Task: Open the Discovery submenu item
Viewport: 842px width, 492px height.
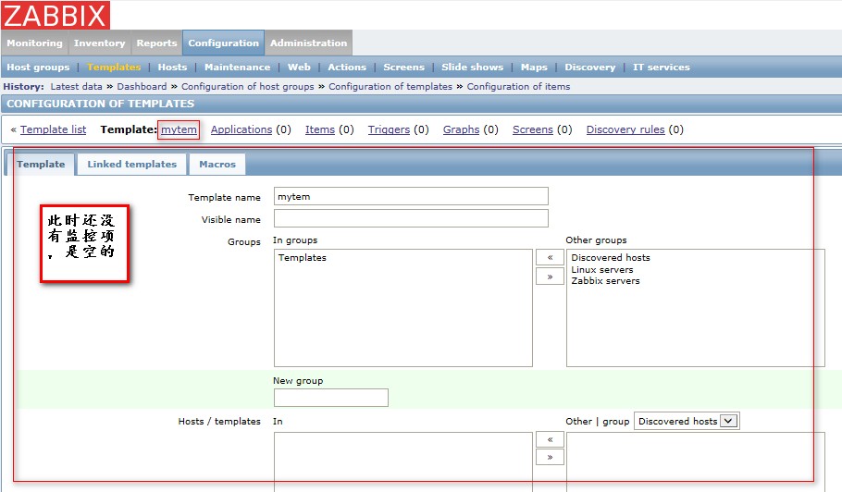Action: coord(590,68)
